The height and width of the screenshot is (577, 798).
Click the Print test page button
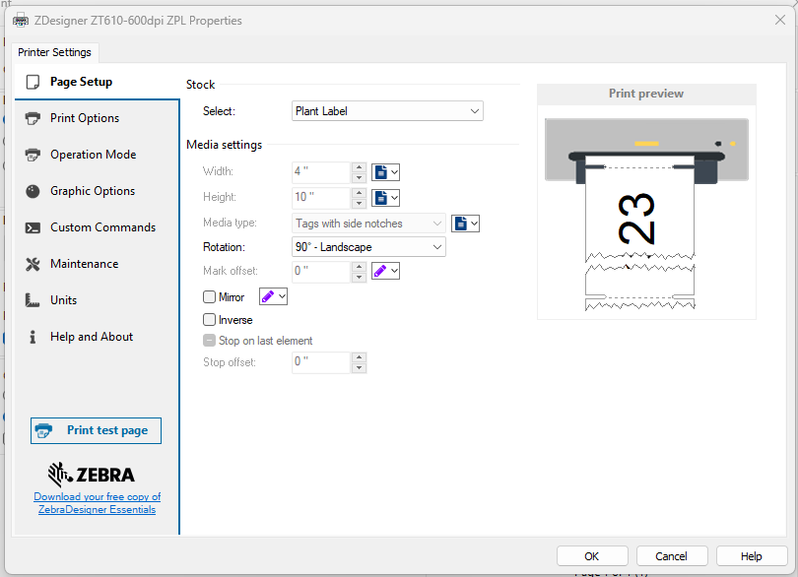[96, 430]
